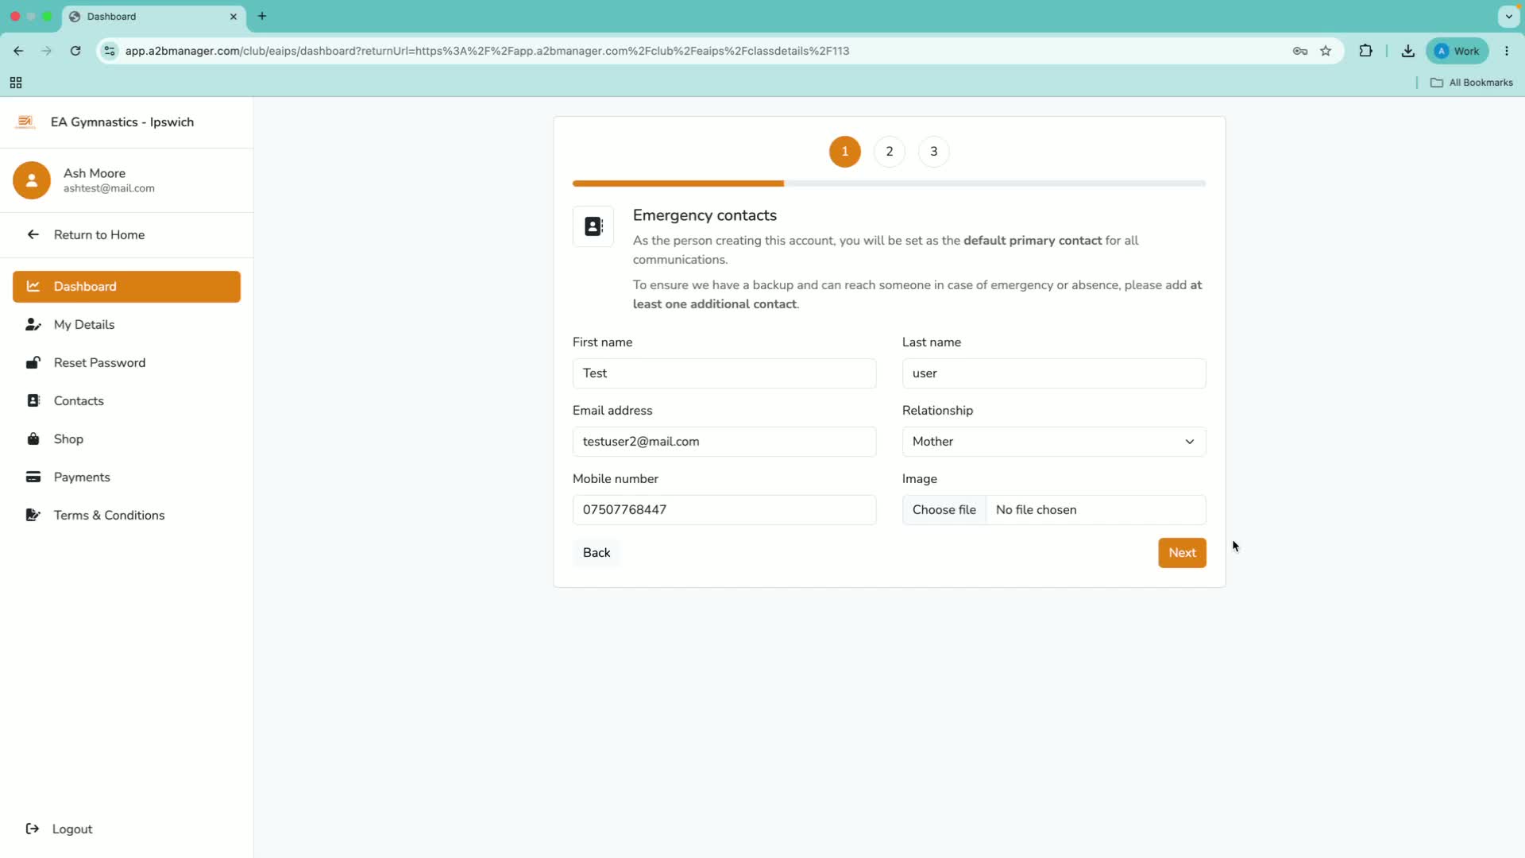1525x858 pixels.
Task: Click the EA Gymnastics club logo
Action: 25,122
